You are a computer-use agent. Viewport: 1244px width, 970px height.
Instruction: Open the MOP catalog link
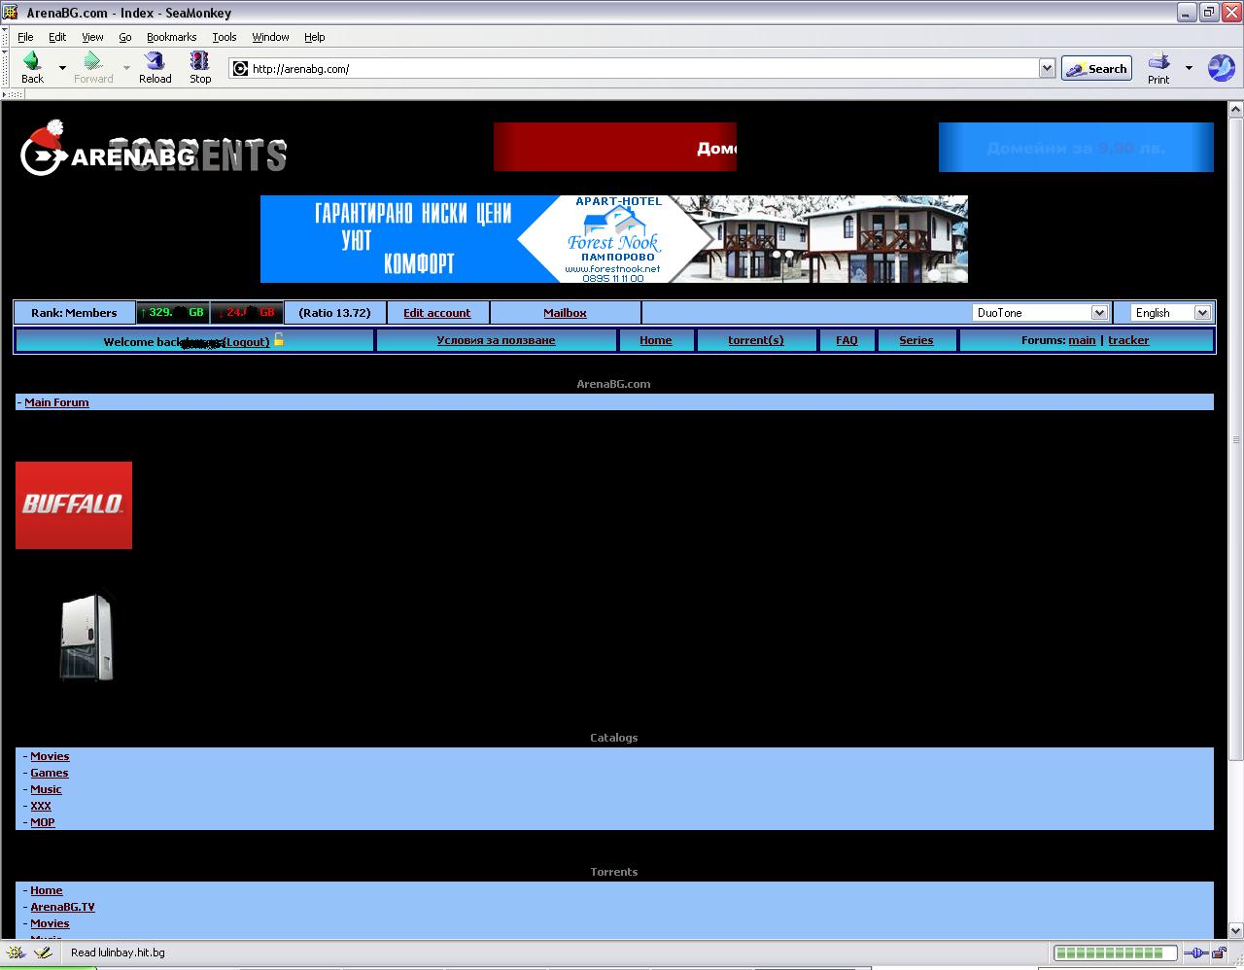[42, 822]
